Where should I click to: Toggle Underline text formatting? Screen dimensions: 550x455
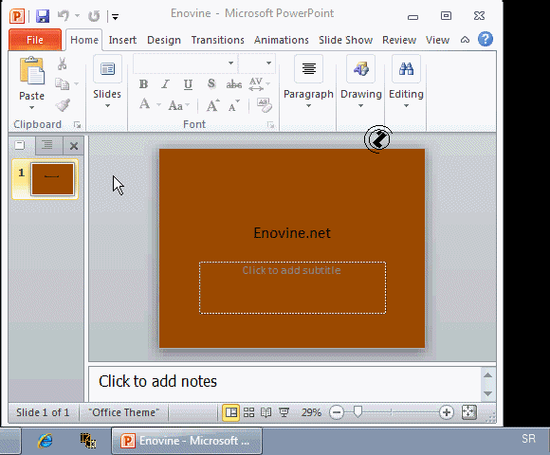pyautogui.click(x=188, y=84)
